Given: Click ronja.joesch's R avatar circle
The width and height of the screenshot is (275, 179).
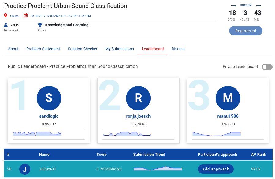Looking at the screenshot, I should click(x=138, y=98).
